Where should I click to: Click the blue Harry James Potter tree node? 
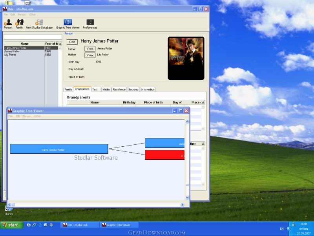tap(59, 149)
